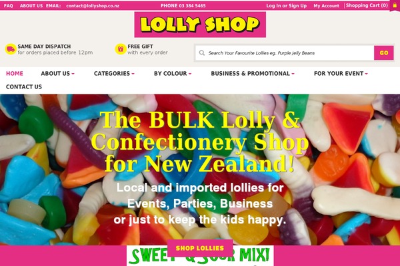
Task: Open the For Your Event dropdown
Action: tap(341, 74)
